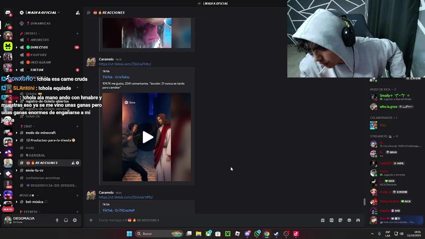Add a channel to EVENTOS category

tap(77, 211)
